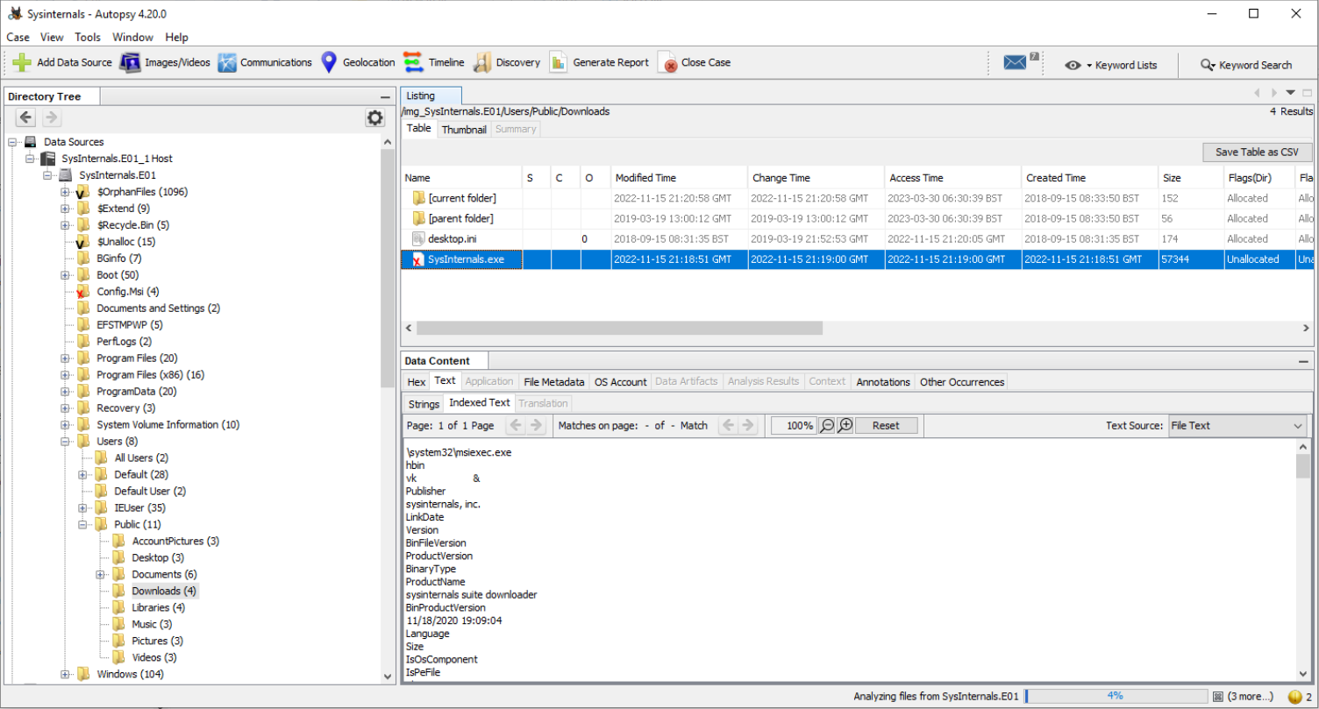Click the text content vertical scrollbar
This screenshot has width=1319, height=709.
click(x=1303, y=466)
